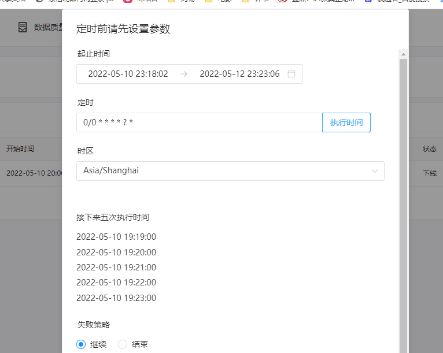Viewport: 443px width, 353px height.
Task: Open the Asia/Shanghai timezone dropdown
Action: [230, 171]
